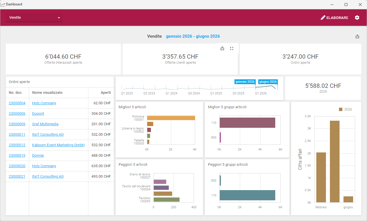Export the whole dashboard via top-right share icon

tap(357, 36)
